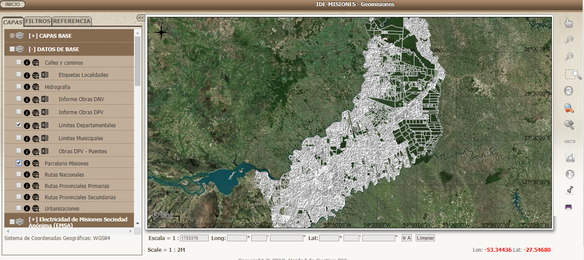Zoom to Urbanizaciones layer extent
The image size is (584, 260).
tap(36, 208)
